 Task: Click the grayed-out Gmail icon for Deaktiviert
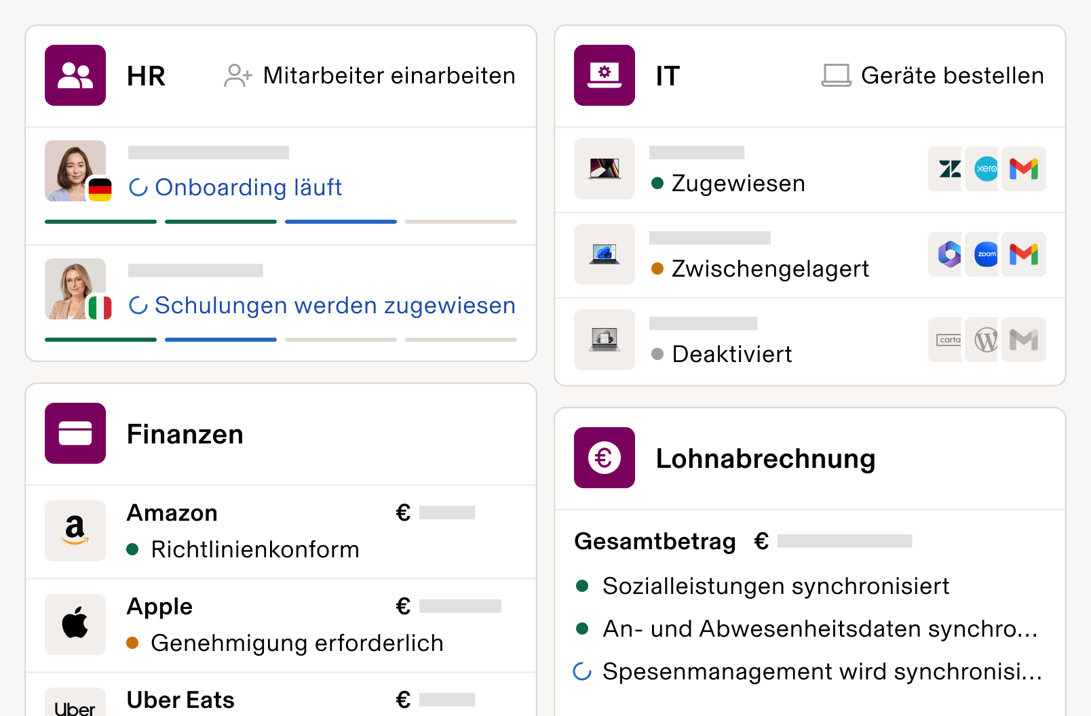point(1025,340)
